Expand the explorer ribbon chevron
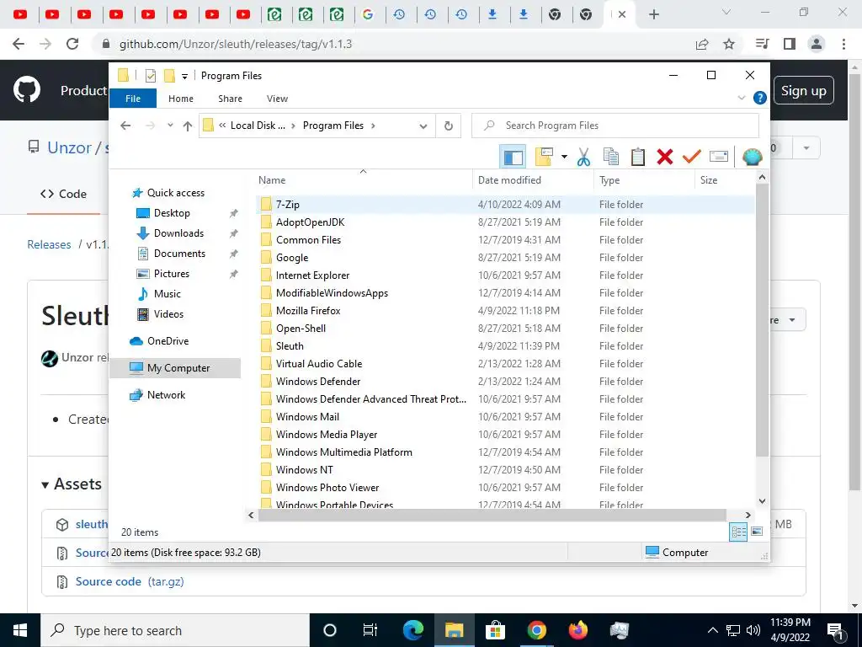Screen dimensions: 862x647 tap(741, 98)
